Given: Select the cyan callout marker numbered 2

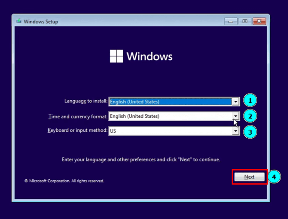Looking at the screenshot, I should 250,116.
